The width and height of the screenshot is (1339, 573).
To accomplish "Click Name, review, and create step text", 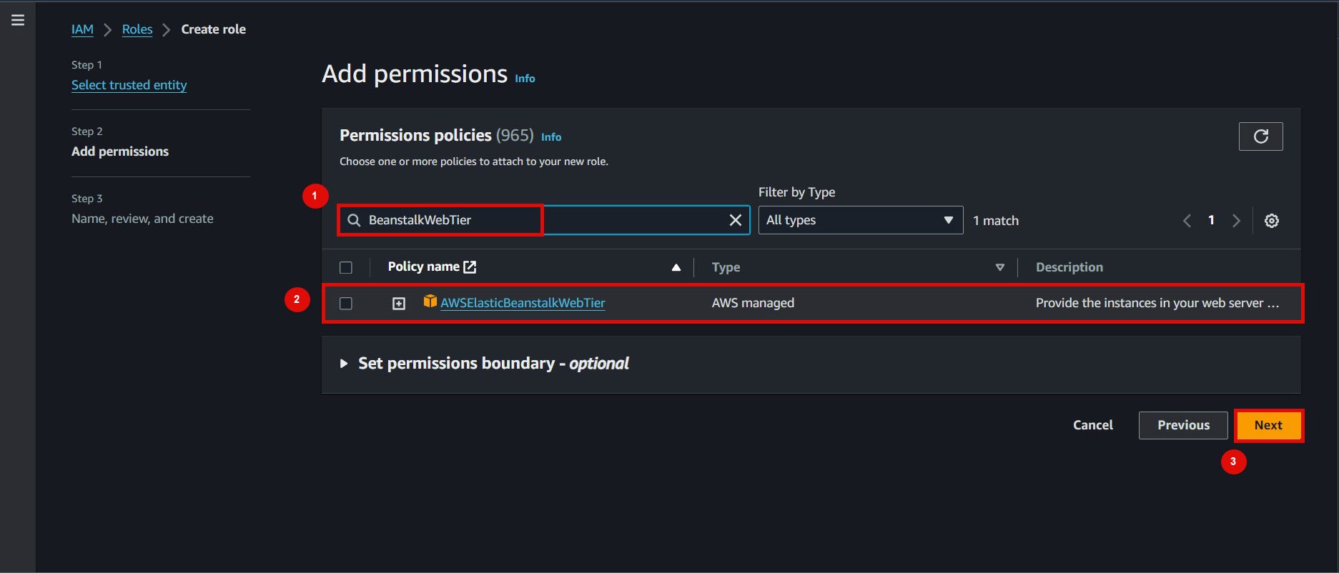I will point(142,219).
